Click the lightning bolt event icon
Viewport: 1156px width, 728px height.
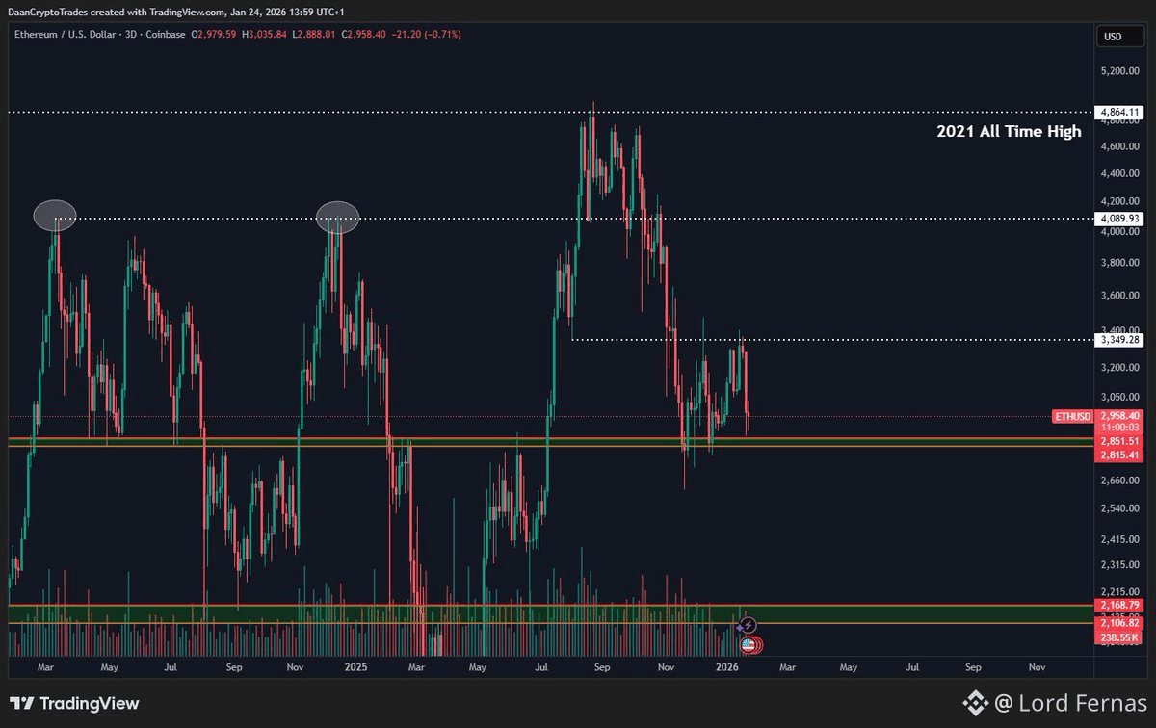[749, 626]
